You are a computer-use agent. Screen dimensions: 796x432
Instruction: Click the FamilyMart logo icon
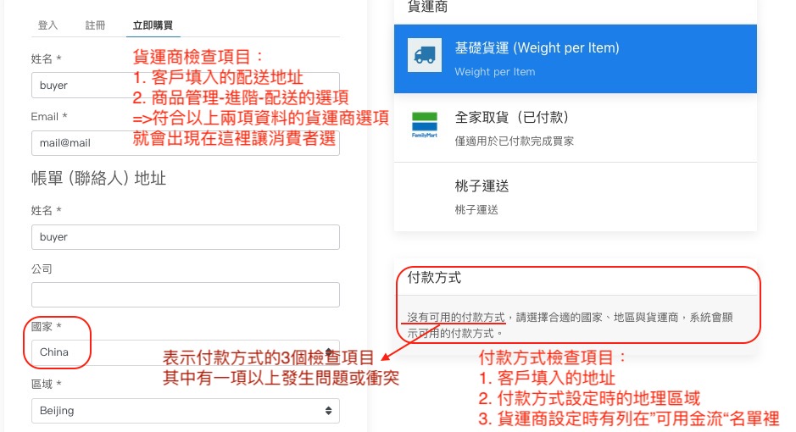(425, 125)
